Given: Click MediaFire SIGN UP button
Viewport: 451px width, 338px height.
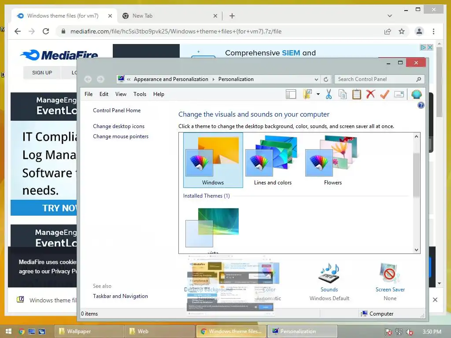Looking at the screenshot, I should [42, 73].
